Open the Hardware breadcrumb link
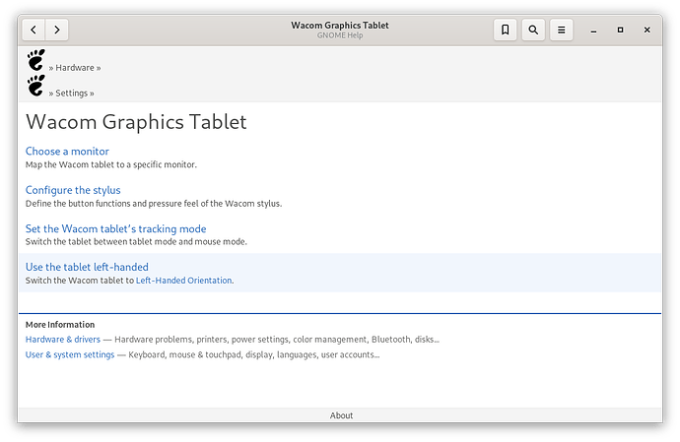The image size is (680, 442). 75,68
